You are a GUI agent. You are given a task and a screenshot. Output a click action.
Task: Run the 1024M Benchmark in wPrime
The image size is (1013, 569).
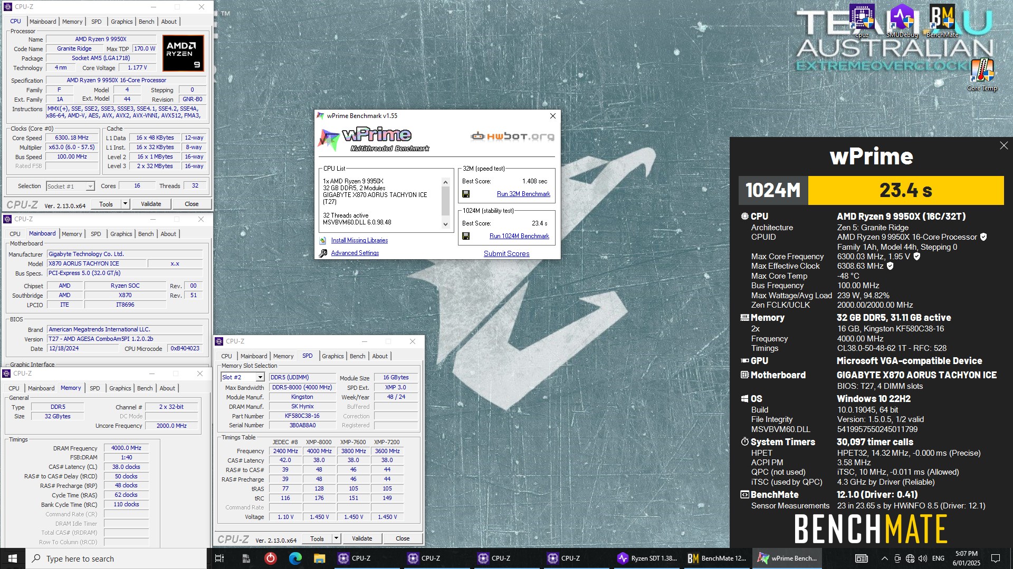(x=520, y=236)
